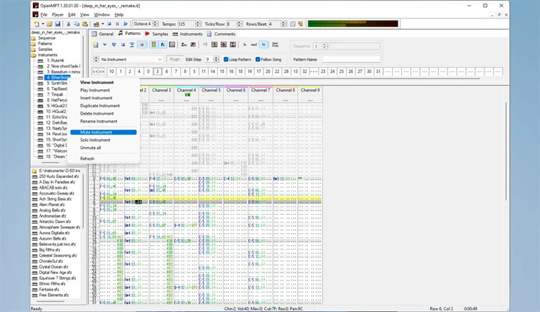Uncheck the Loop Pattern checkbox
This screenshot has width=540, height=312.
click(x=226, y=59)
